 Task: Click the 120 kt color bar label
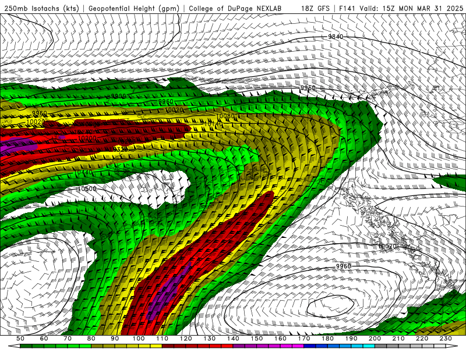[x=186, y=339]
